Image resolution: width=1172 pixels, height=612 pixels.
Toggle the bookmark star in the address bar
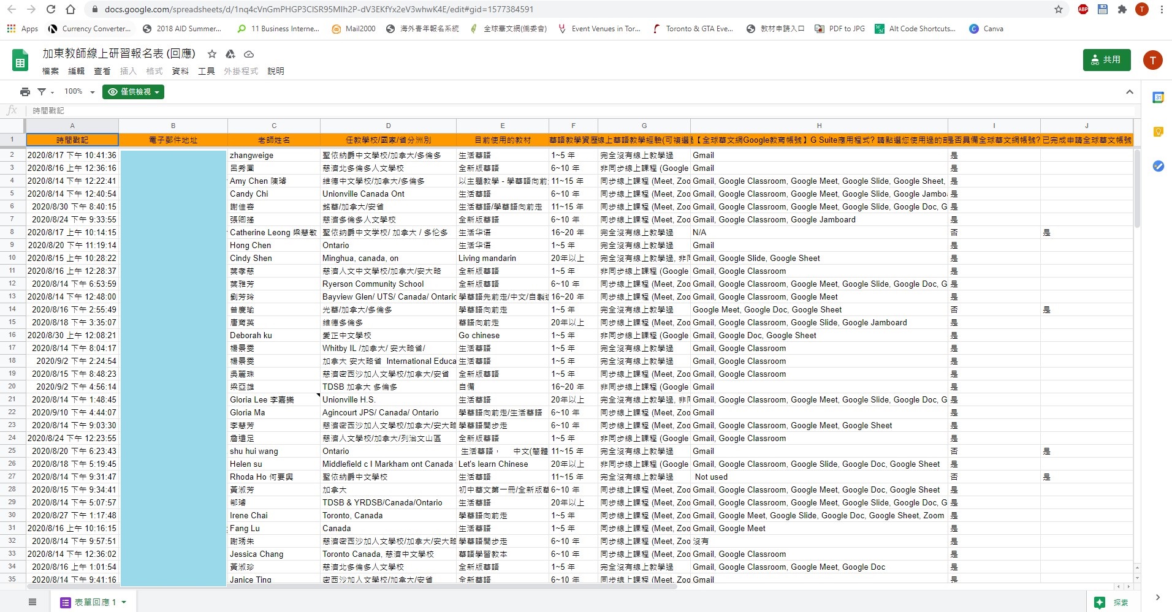pyautogui.click(x=1059, y=9)
